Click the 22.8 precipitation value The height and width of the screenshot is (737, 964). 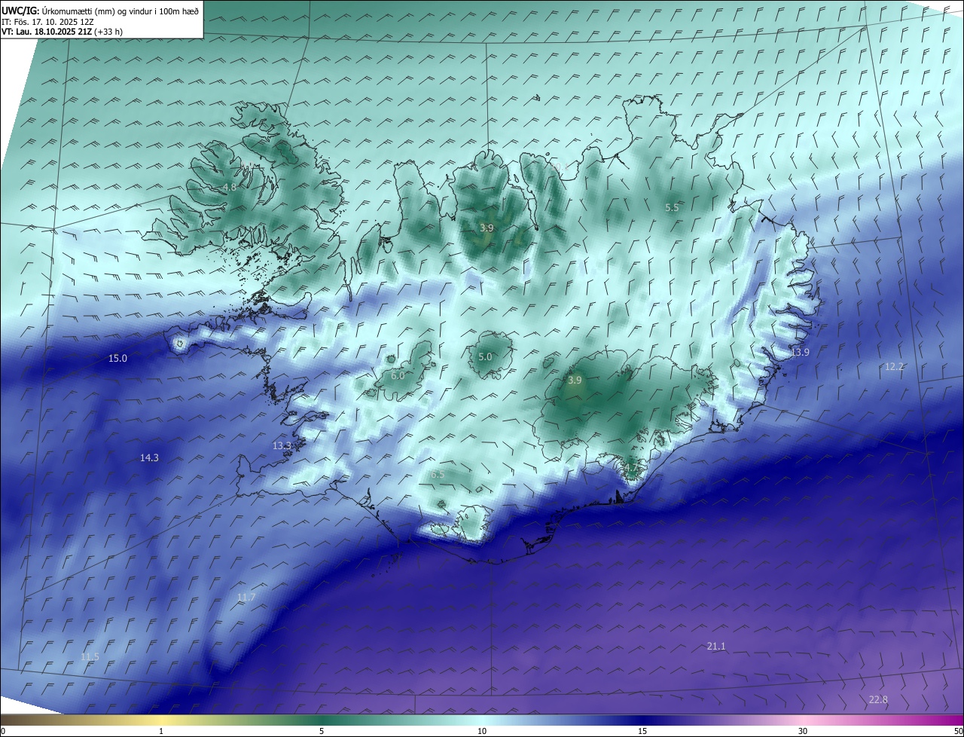click(x=878, y=700)
